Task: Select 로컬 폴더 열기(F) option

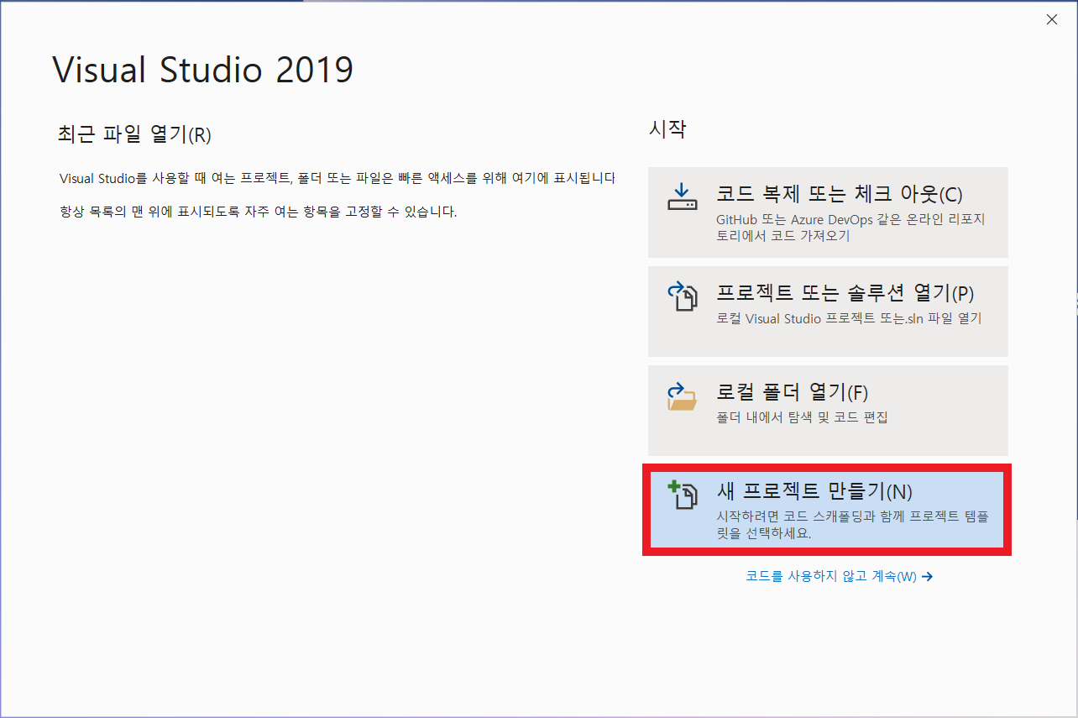Action: pyautogui.click(x=828, y=411)
